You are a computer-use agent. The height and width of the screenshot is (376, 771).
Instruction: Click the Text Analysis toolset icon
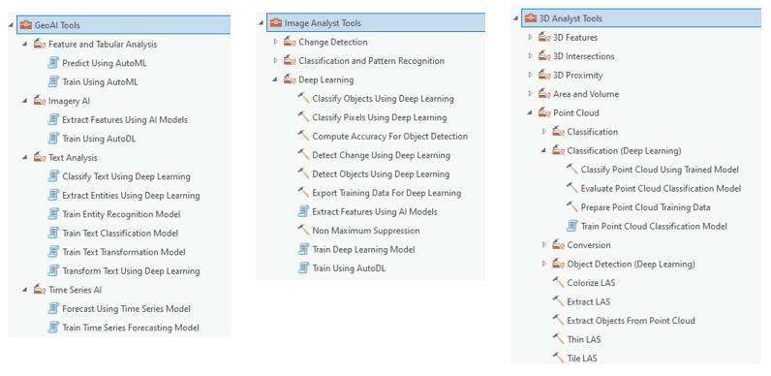click(40, 158)
